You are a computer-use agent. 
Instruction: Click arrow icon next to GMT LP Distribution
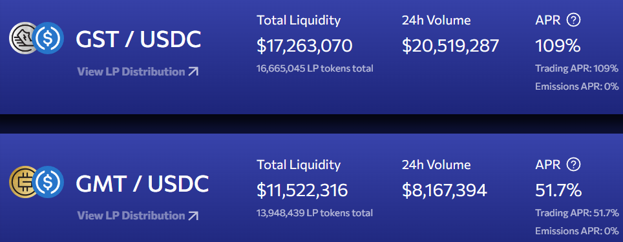tap(193, 216)
